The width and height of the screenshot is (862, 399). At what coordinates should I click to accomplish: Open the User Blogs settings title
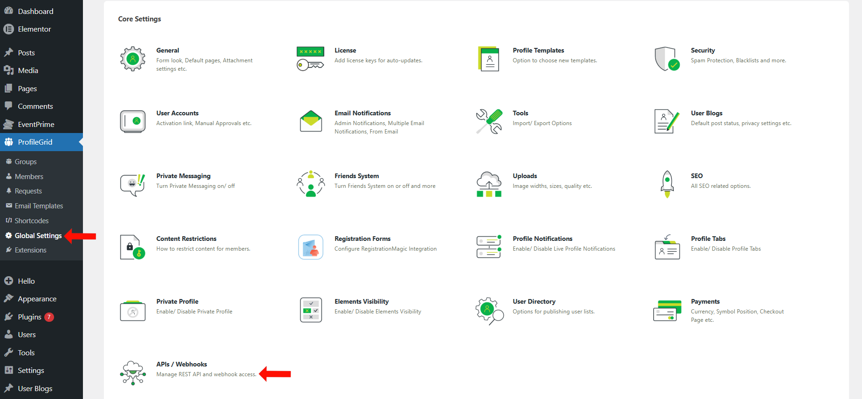click(x=706, y=113)
